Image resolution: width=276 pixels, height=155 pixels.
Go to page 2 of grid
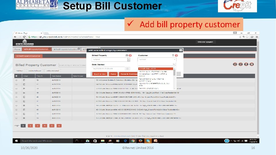[x=30, y=126]
